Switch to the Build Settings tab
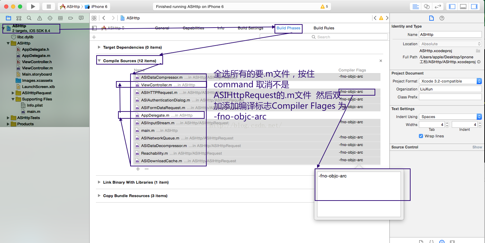The width and height of the screenshot is (485, 243). coord(251,28)
